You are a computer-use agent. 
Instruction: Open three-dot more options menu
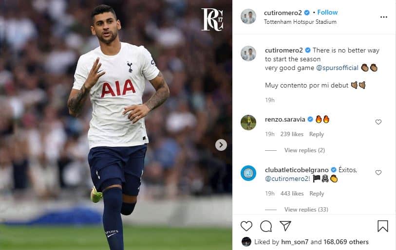pyautogui.click(x=384, y=17)
